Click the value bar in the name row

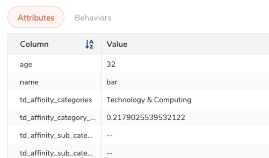pos(112,82)
